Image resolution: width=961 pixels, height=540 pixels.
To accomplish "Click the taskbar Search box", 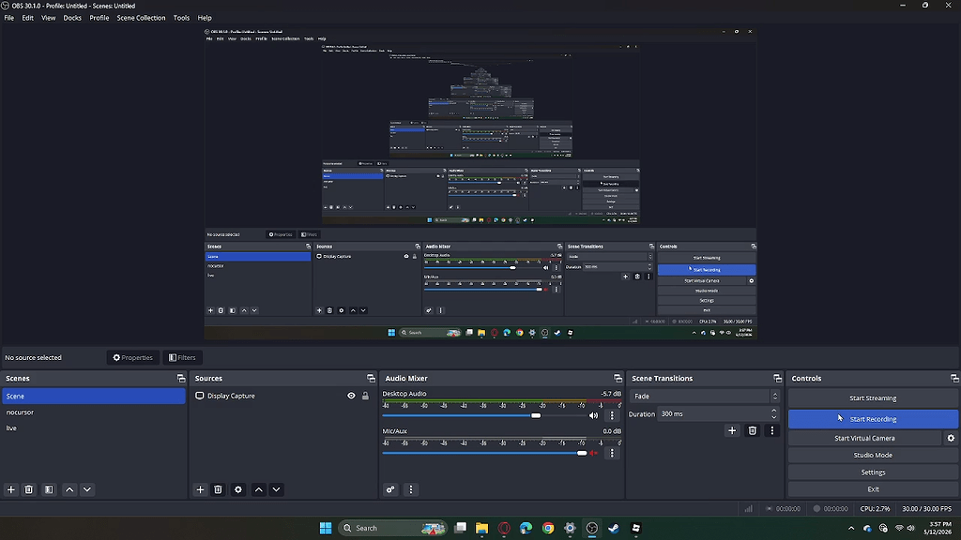I will pos(392,528).
